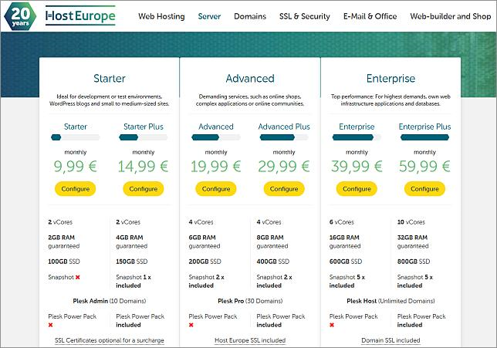Click the '2GB RAM' spec
Screen dimensions: 497x348
click(x=62, y=238)
